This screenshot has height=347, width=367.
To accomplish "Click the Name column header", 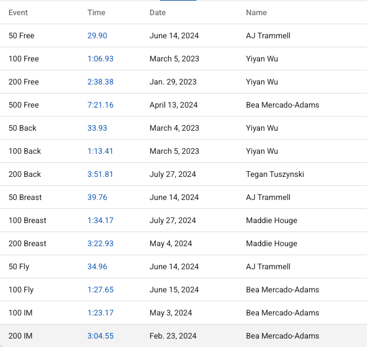I will 256,12.
